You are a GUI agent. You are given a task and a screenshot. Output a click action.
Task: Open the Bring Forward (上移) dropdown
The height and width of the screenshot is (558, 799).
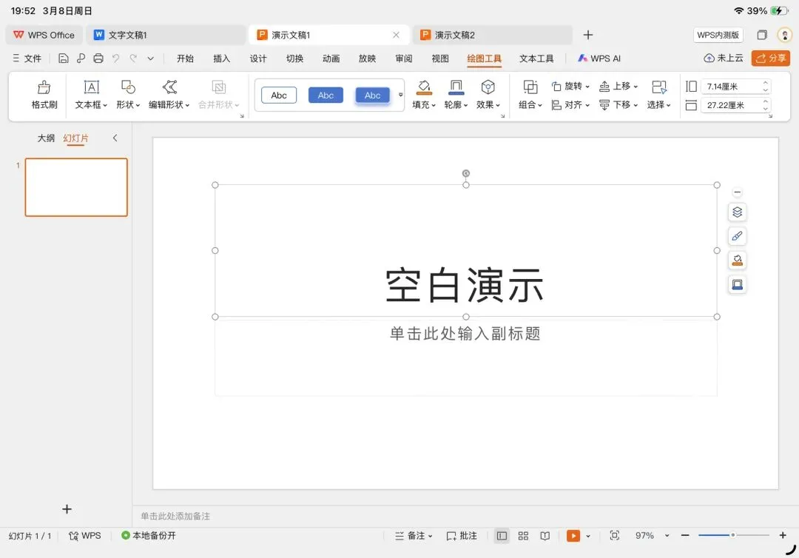click(x=618, y=86)
